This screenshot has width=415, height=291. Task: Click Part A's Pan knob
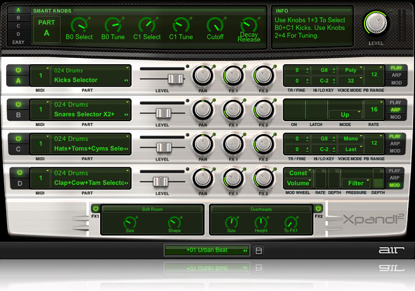(202, 76)
